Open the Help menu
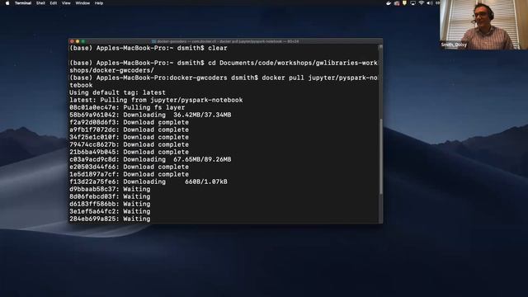This screenshot has width=528, height=297. 99,3
